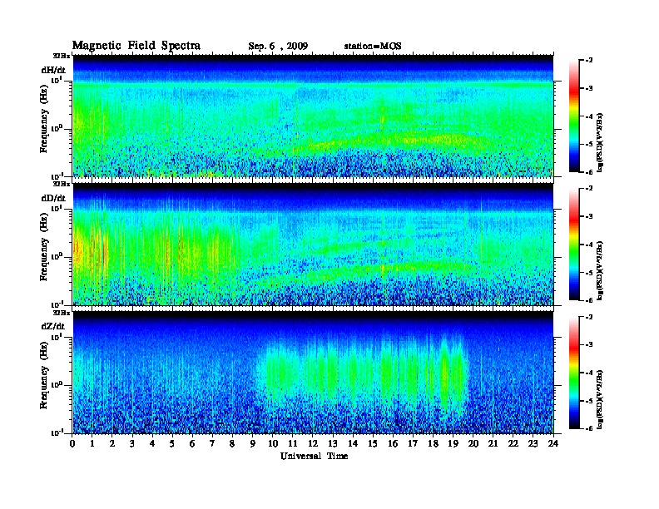Click the color bar beside the dZ/dt panel
Image resolution: width=659 pixels, height=509 pixels.
574,373
